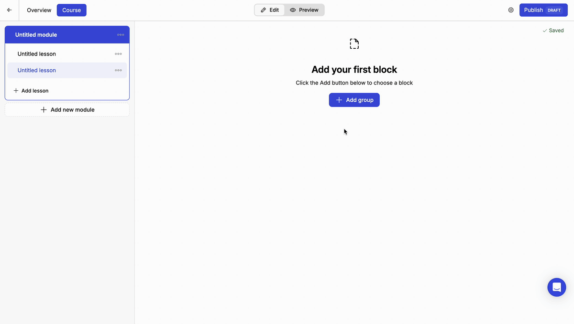
Task: Click the Add group button
Action: (x=354, y=100)
